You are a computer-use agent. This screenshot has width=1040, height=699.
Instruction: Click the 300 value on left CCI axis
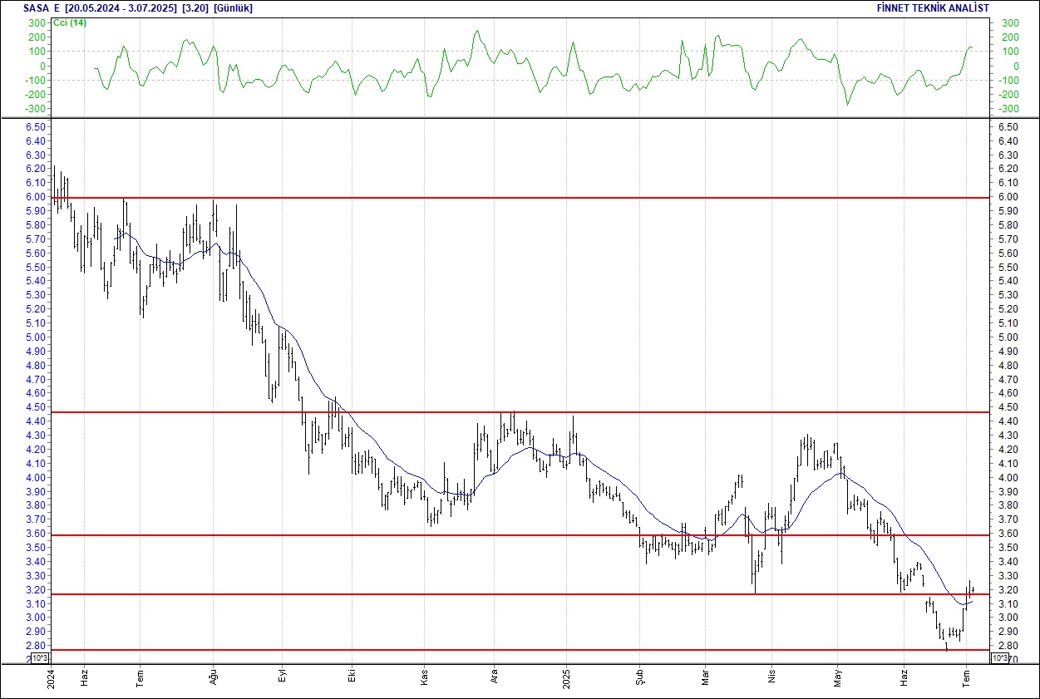[37, 23]
